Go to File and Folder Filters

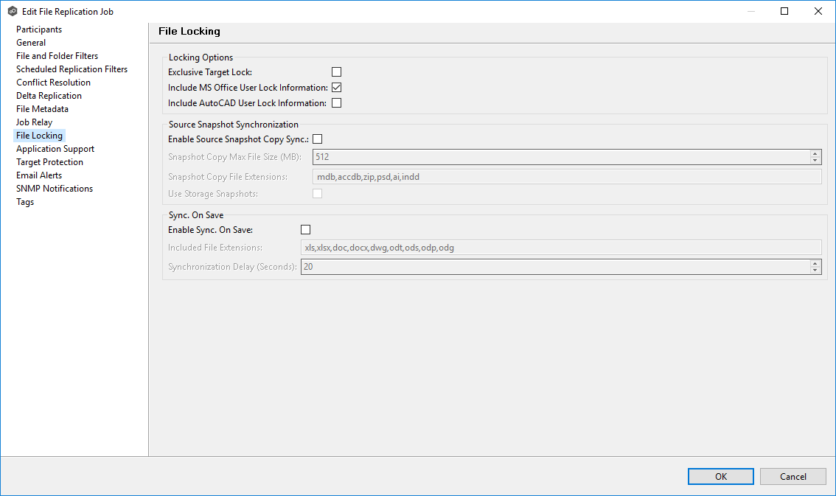(57, 56)
